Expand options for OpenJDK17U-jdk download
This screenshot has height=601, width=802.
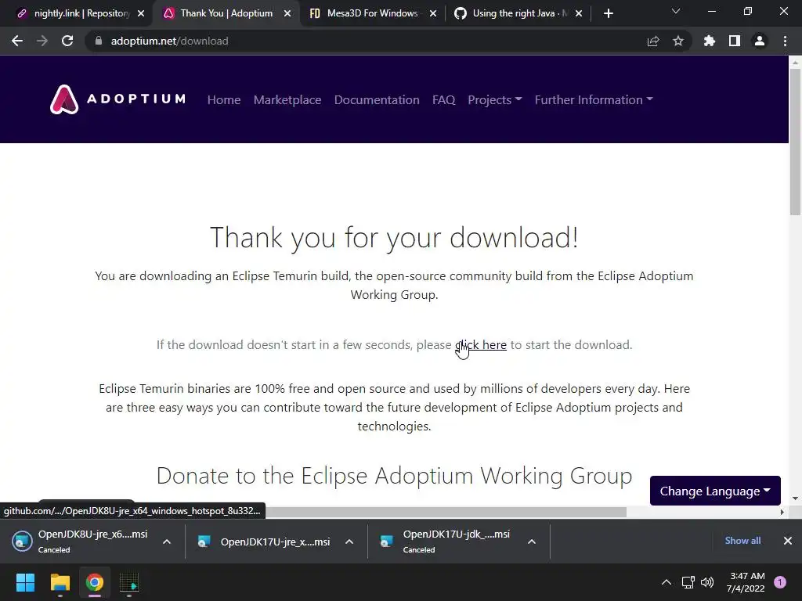pos(532,542)
